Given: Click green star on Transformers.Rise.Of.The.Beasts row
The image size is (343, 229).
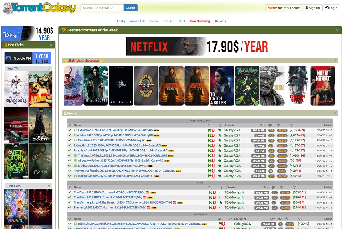Looking at the screenshot, I should [220, 202].
